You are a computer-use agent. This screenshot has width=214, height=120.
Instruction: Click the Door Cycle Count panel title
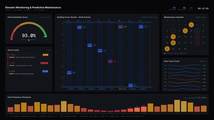point(172,61)
